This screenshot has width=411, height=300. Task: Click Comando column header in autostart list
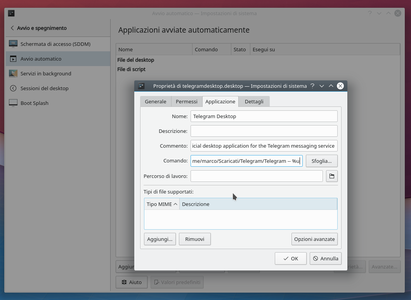[212, 49]
